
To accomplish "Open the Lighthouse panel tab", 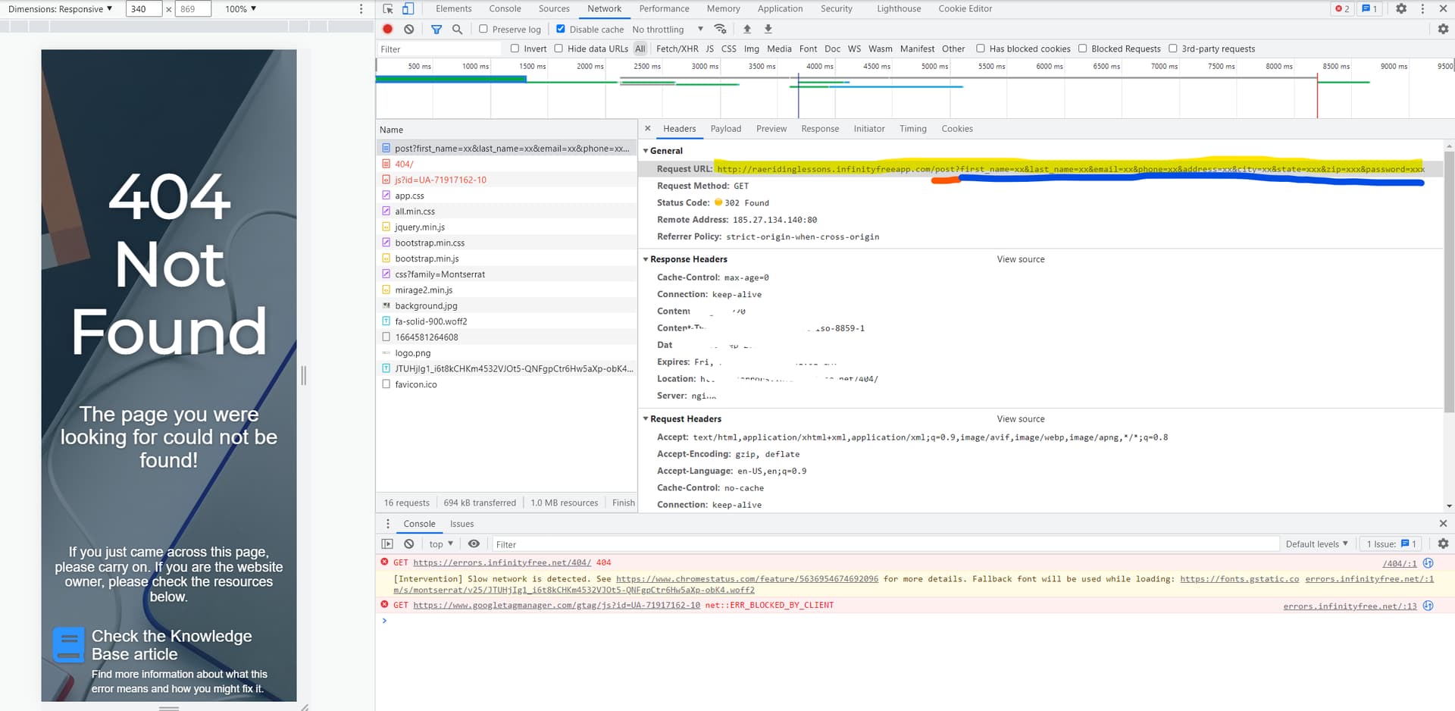I will [x=899, y=9].
